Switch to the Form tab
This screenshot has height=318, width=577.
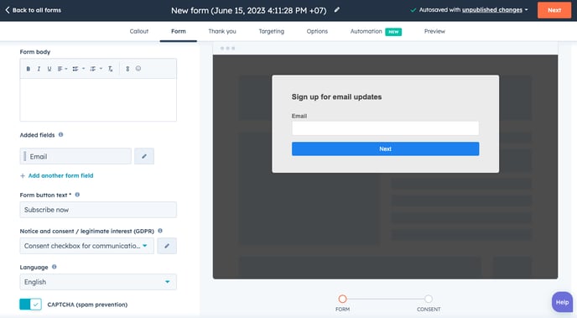(x=179, y=31)
